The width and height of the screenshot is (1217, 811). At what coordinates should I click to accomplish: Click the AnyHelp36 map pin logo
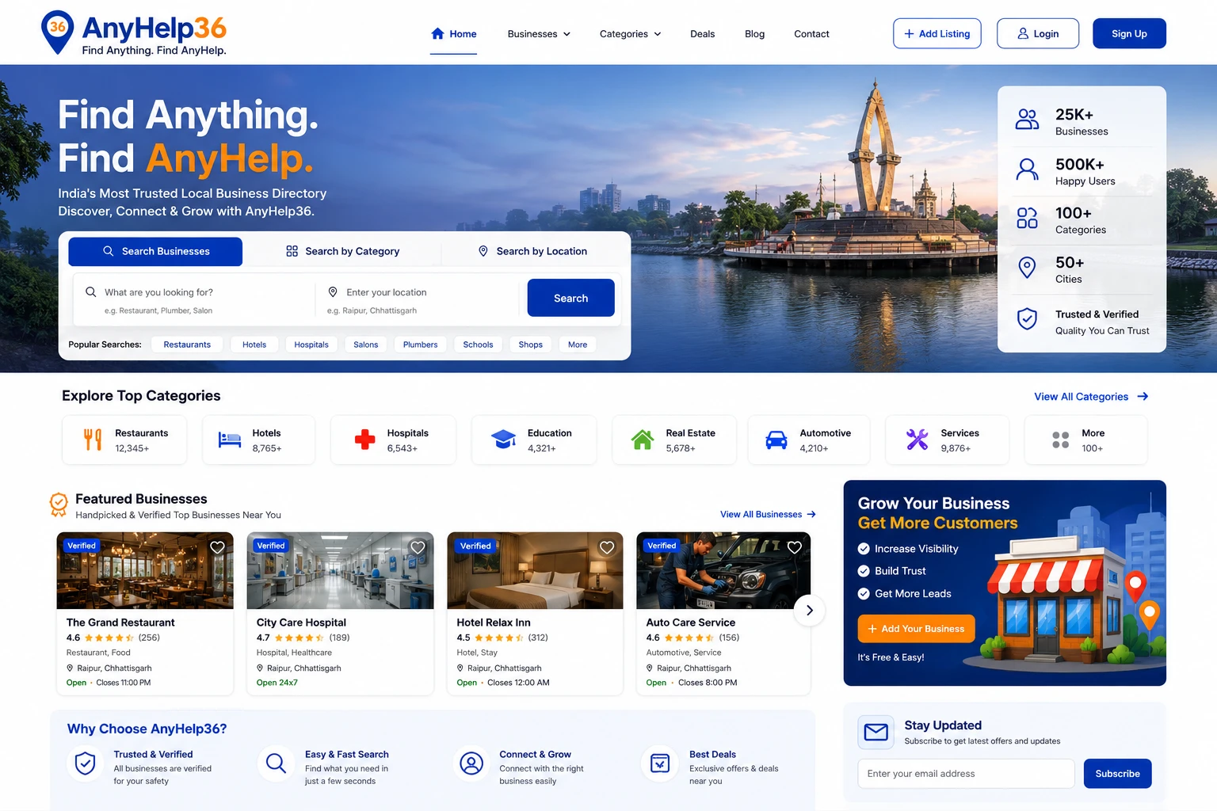pos(57,32)
